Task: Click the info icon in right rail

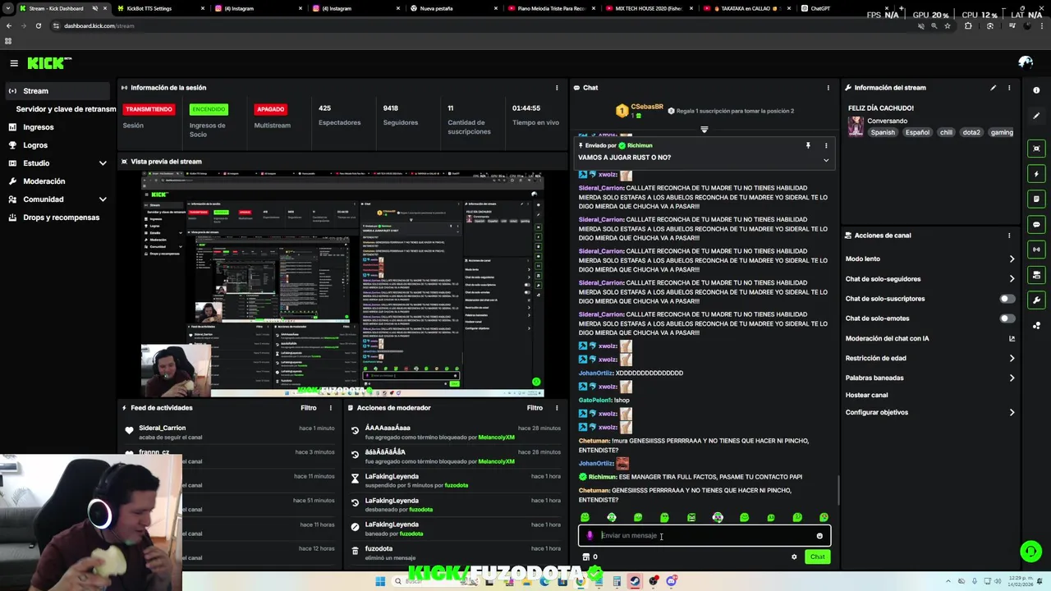Action: [x=1036, y=90]
